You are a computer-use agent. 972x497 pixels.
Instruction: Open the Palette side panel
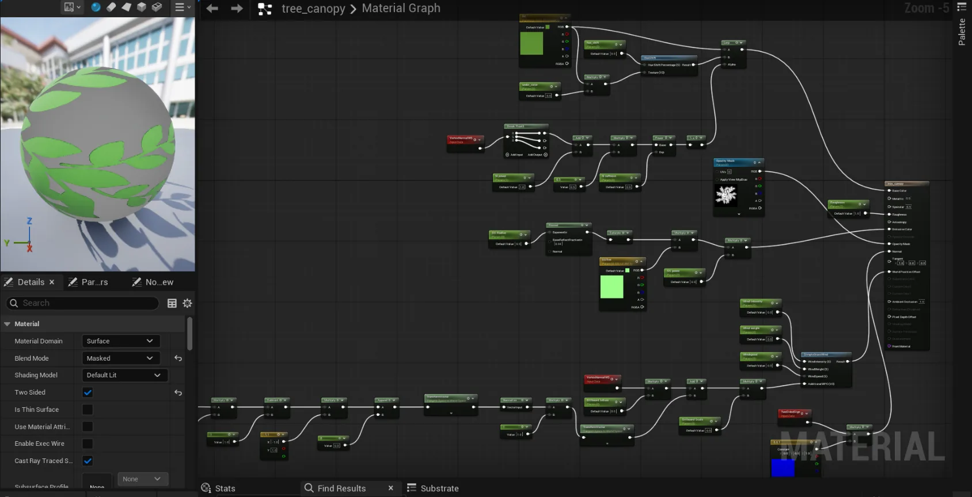(962, 32)
